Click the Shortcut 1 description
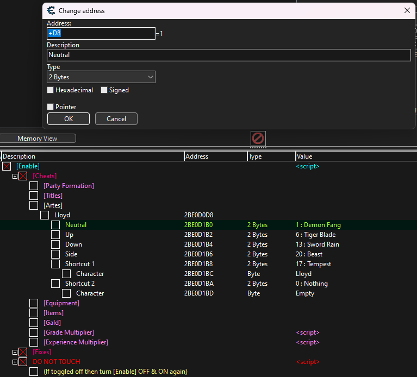This screenshot has height=377, width=417. [80, 264]
